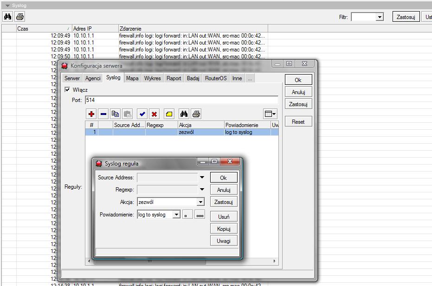This screenshot has width=432, height=286.
Task: Click Ok in Konfiguracja serwera
Action: click(x=298, y=80)
